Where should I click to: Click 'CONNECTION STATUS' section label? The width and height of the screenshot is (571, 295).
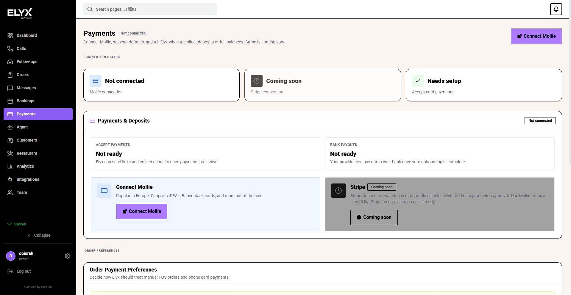(x=102, y=57)
